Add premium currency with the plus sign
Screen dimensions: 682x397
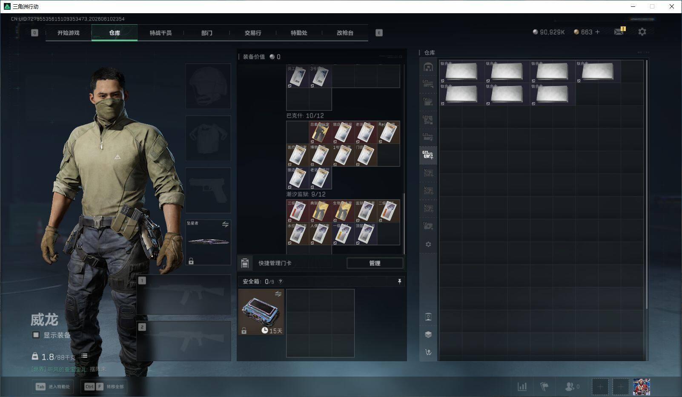[x=597, y=32]
